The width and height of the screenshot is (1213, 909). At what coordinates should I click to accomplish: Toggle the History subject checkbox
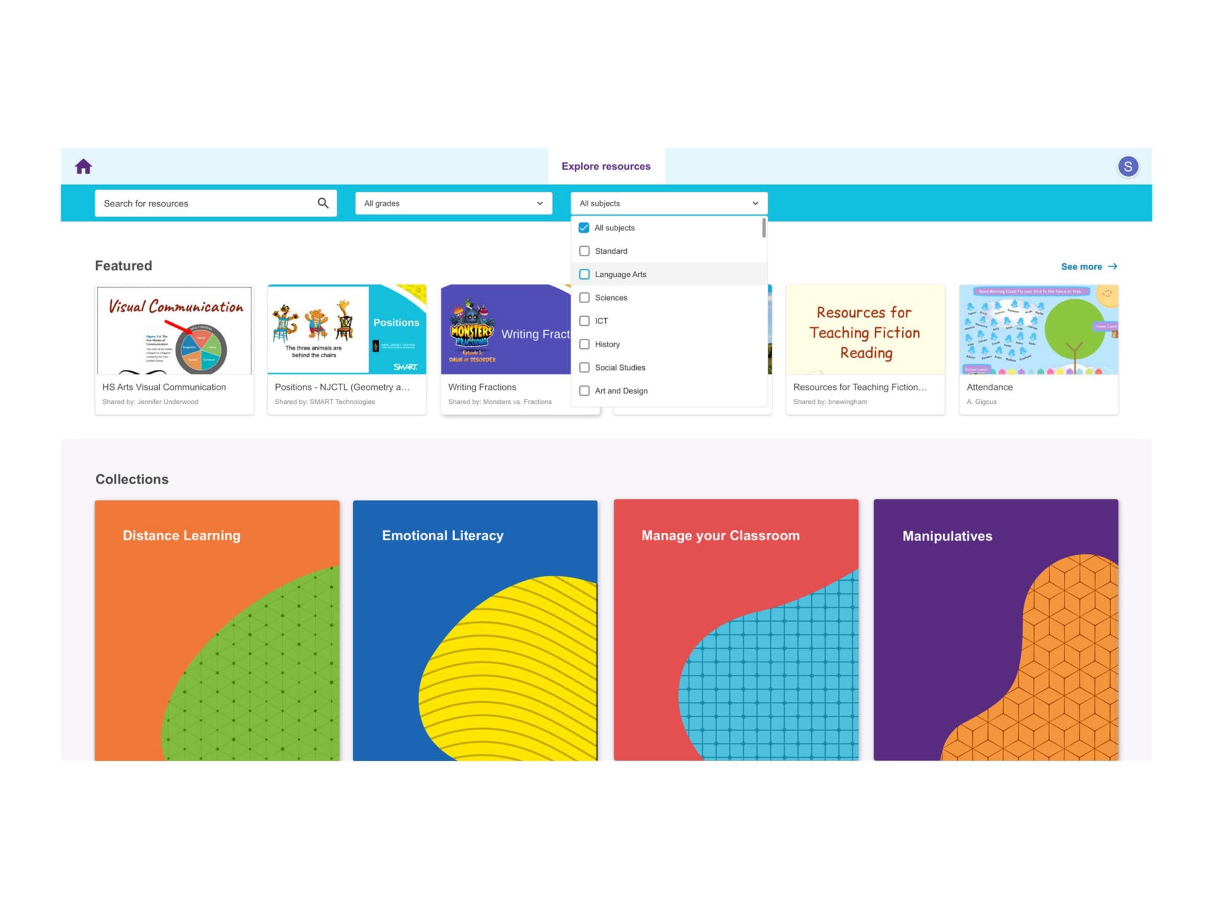point(586,344)
